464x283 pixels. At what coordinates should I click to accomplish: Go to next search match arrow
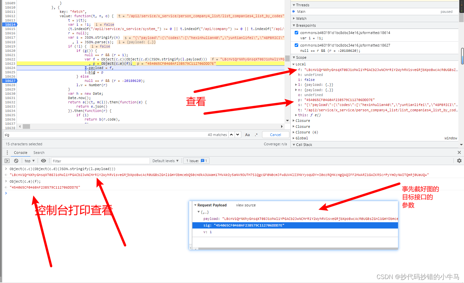[x=238, y=135]
